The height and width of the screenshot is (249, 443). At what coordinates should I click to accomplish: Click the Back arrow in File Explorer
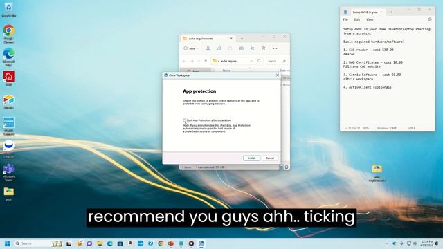click(184, 61)
